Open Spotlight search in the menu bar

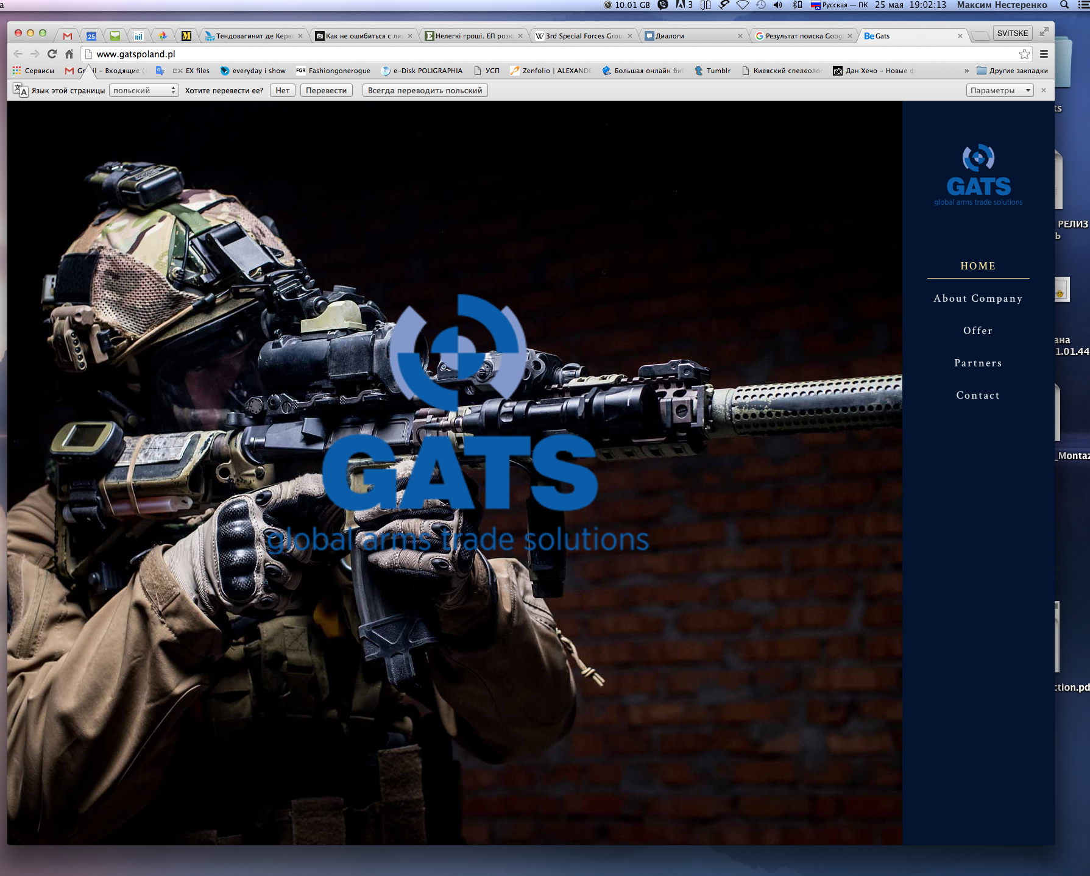[x=1064, y=5]
